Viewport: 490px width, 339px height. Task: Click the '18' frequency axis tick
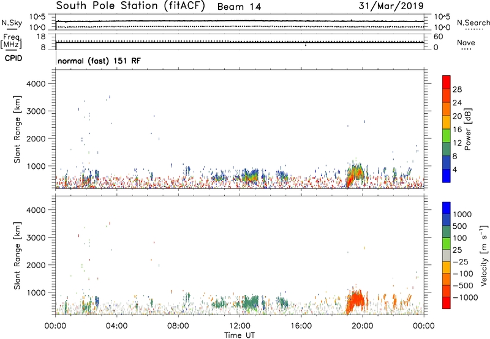point(41,37)
